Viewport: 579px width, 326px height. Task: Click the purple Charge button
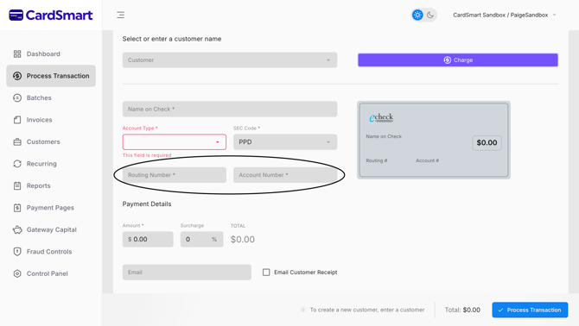click(x=458, y=60)
